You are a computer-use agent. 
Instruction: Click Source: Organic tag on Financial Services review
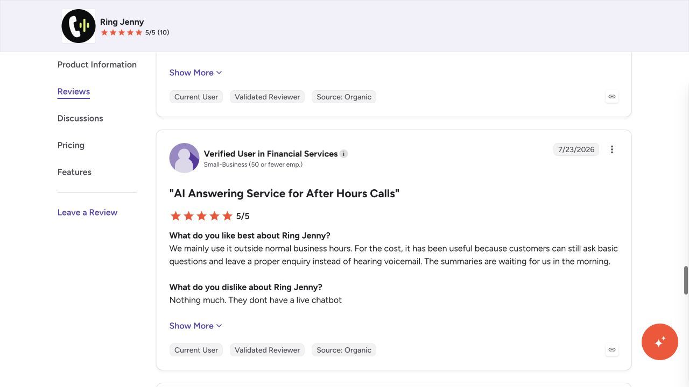click(x=344, y=350)
